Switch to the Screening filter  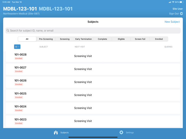65,39
